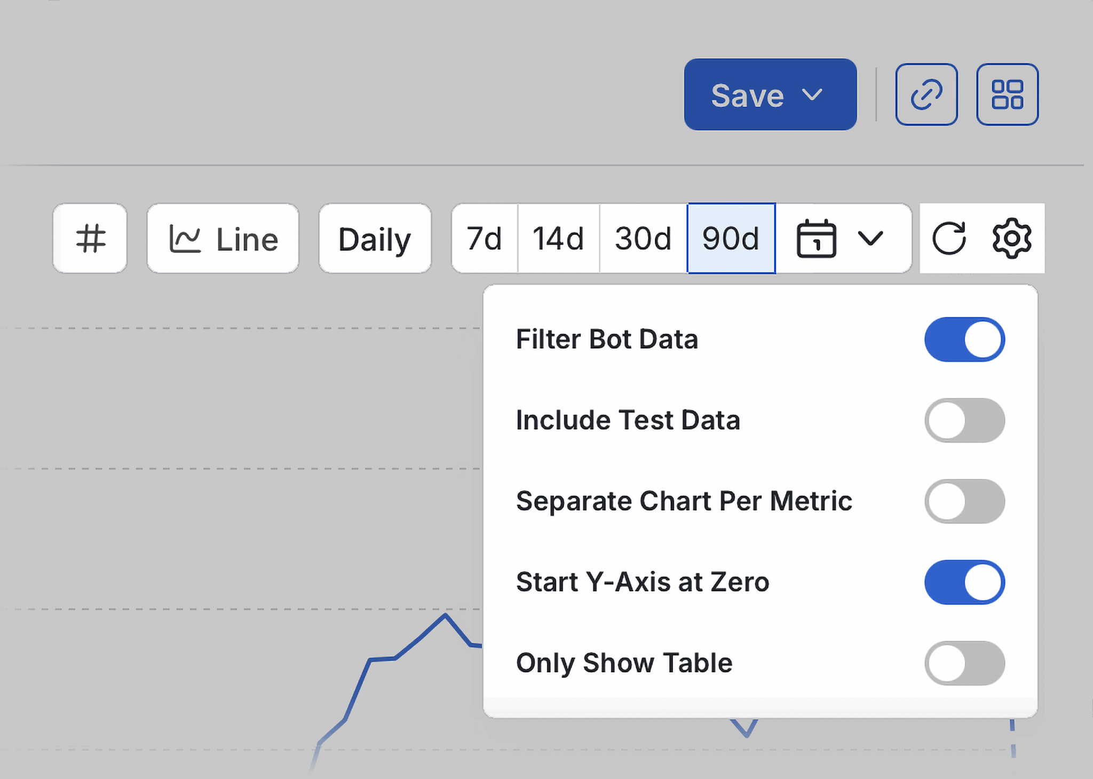Turn off Start Y-Axis at Zero
The width and height of the screenshot is (1093, 779).
(964, 583)
